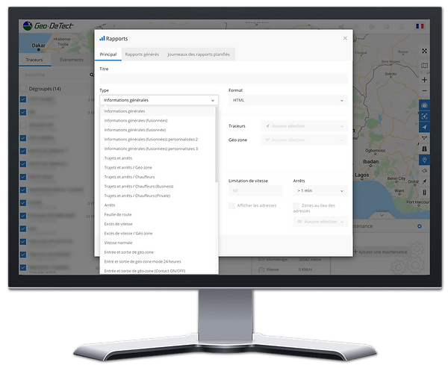Click Ajouter une maintenance button
The width and height of the screenshot is (448, 368).
pyautogui.click(x=380, y=252)
